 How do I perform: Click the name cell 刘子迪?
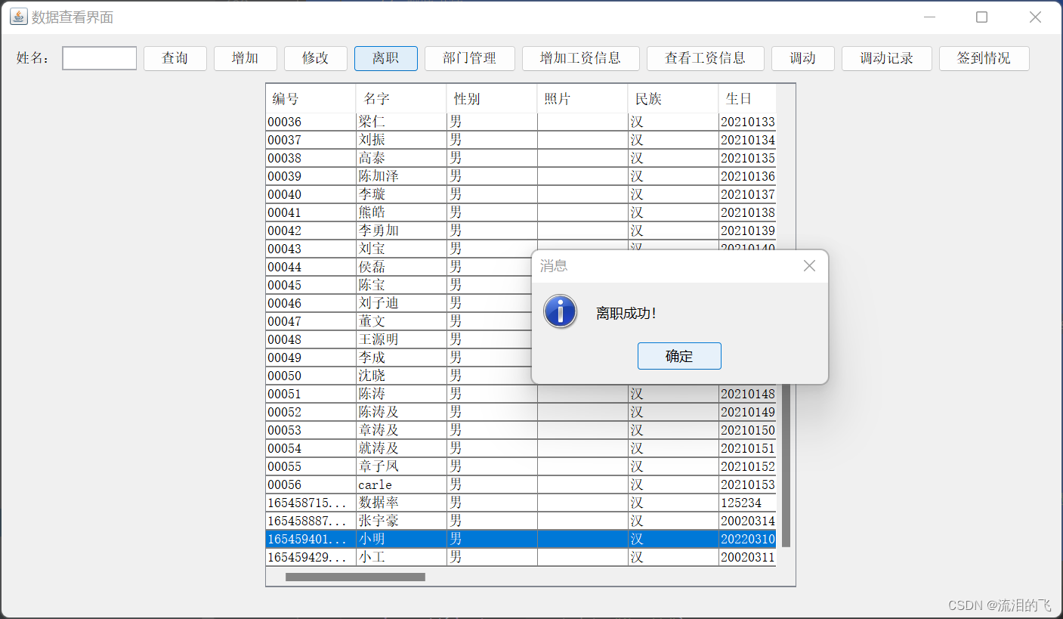coord(401,303)
